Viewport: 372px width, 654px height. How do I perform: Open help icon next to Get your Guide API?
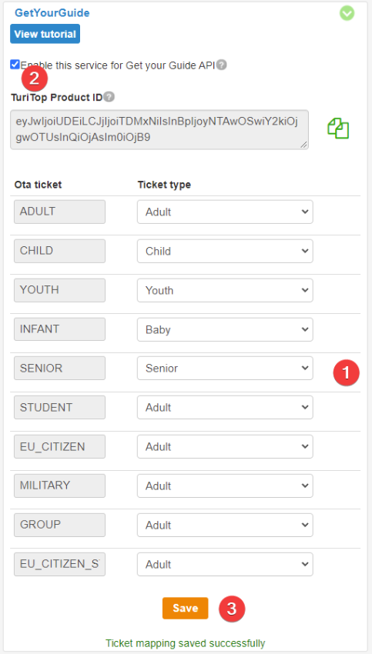coord(222,65)
